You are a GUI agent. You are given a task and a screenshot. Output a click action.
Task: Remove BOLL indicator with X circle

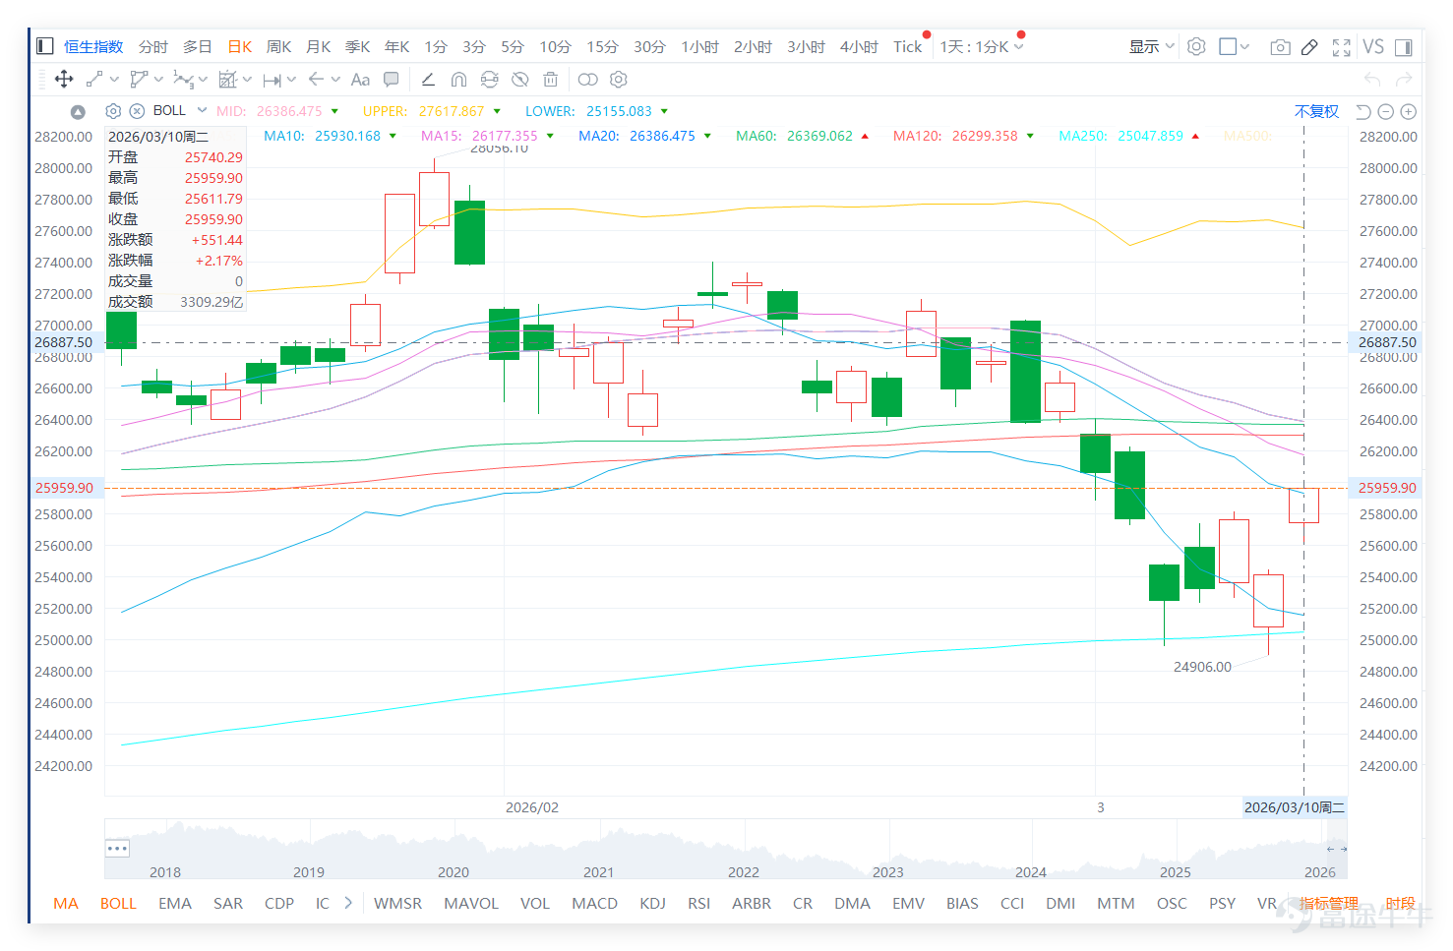coord(137,111)
